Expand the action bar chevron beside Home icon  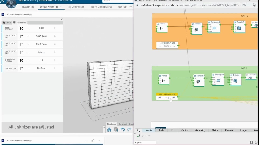tap(104, 127)
